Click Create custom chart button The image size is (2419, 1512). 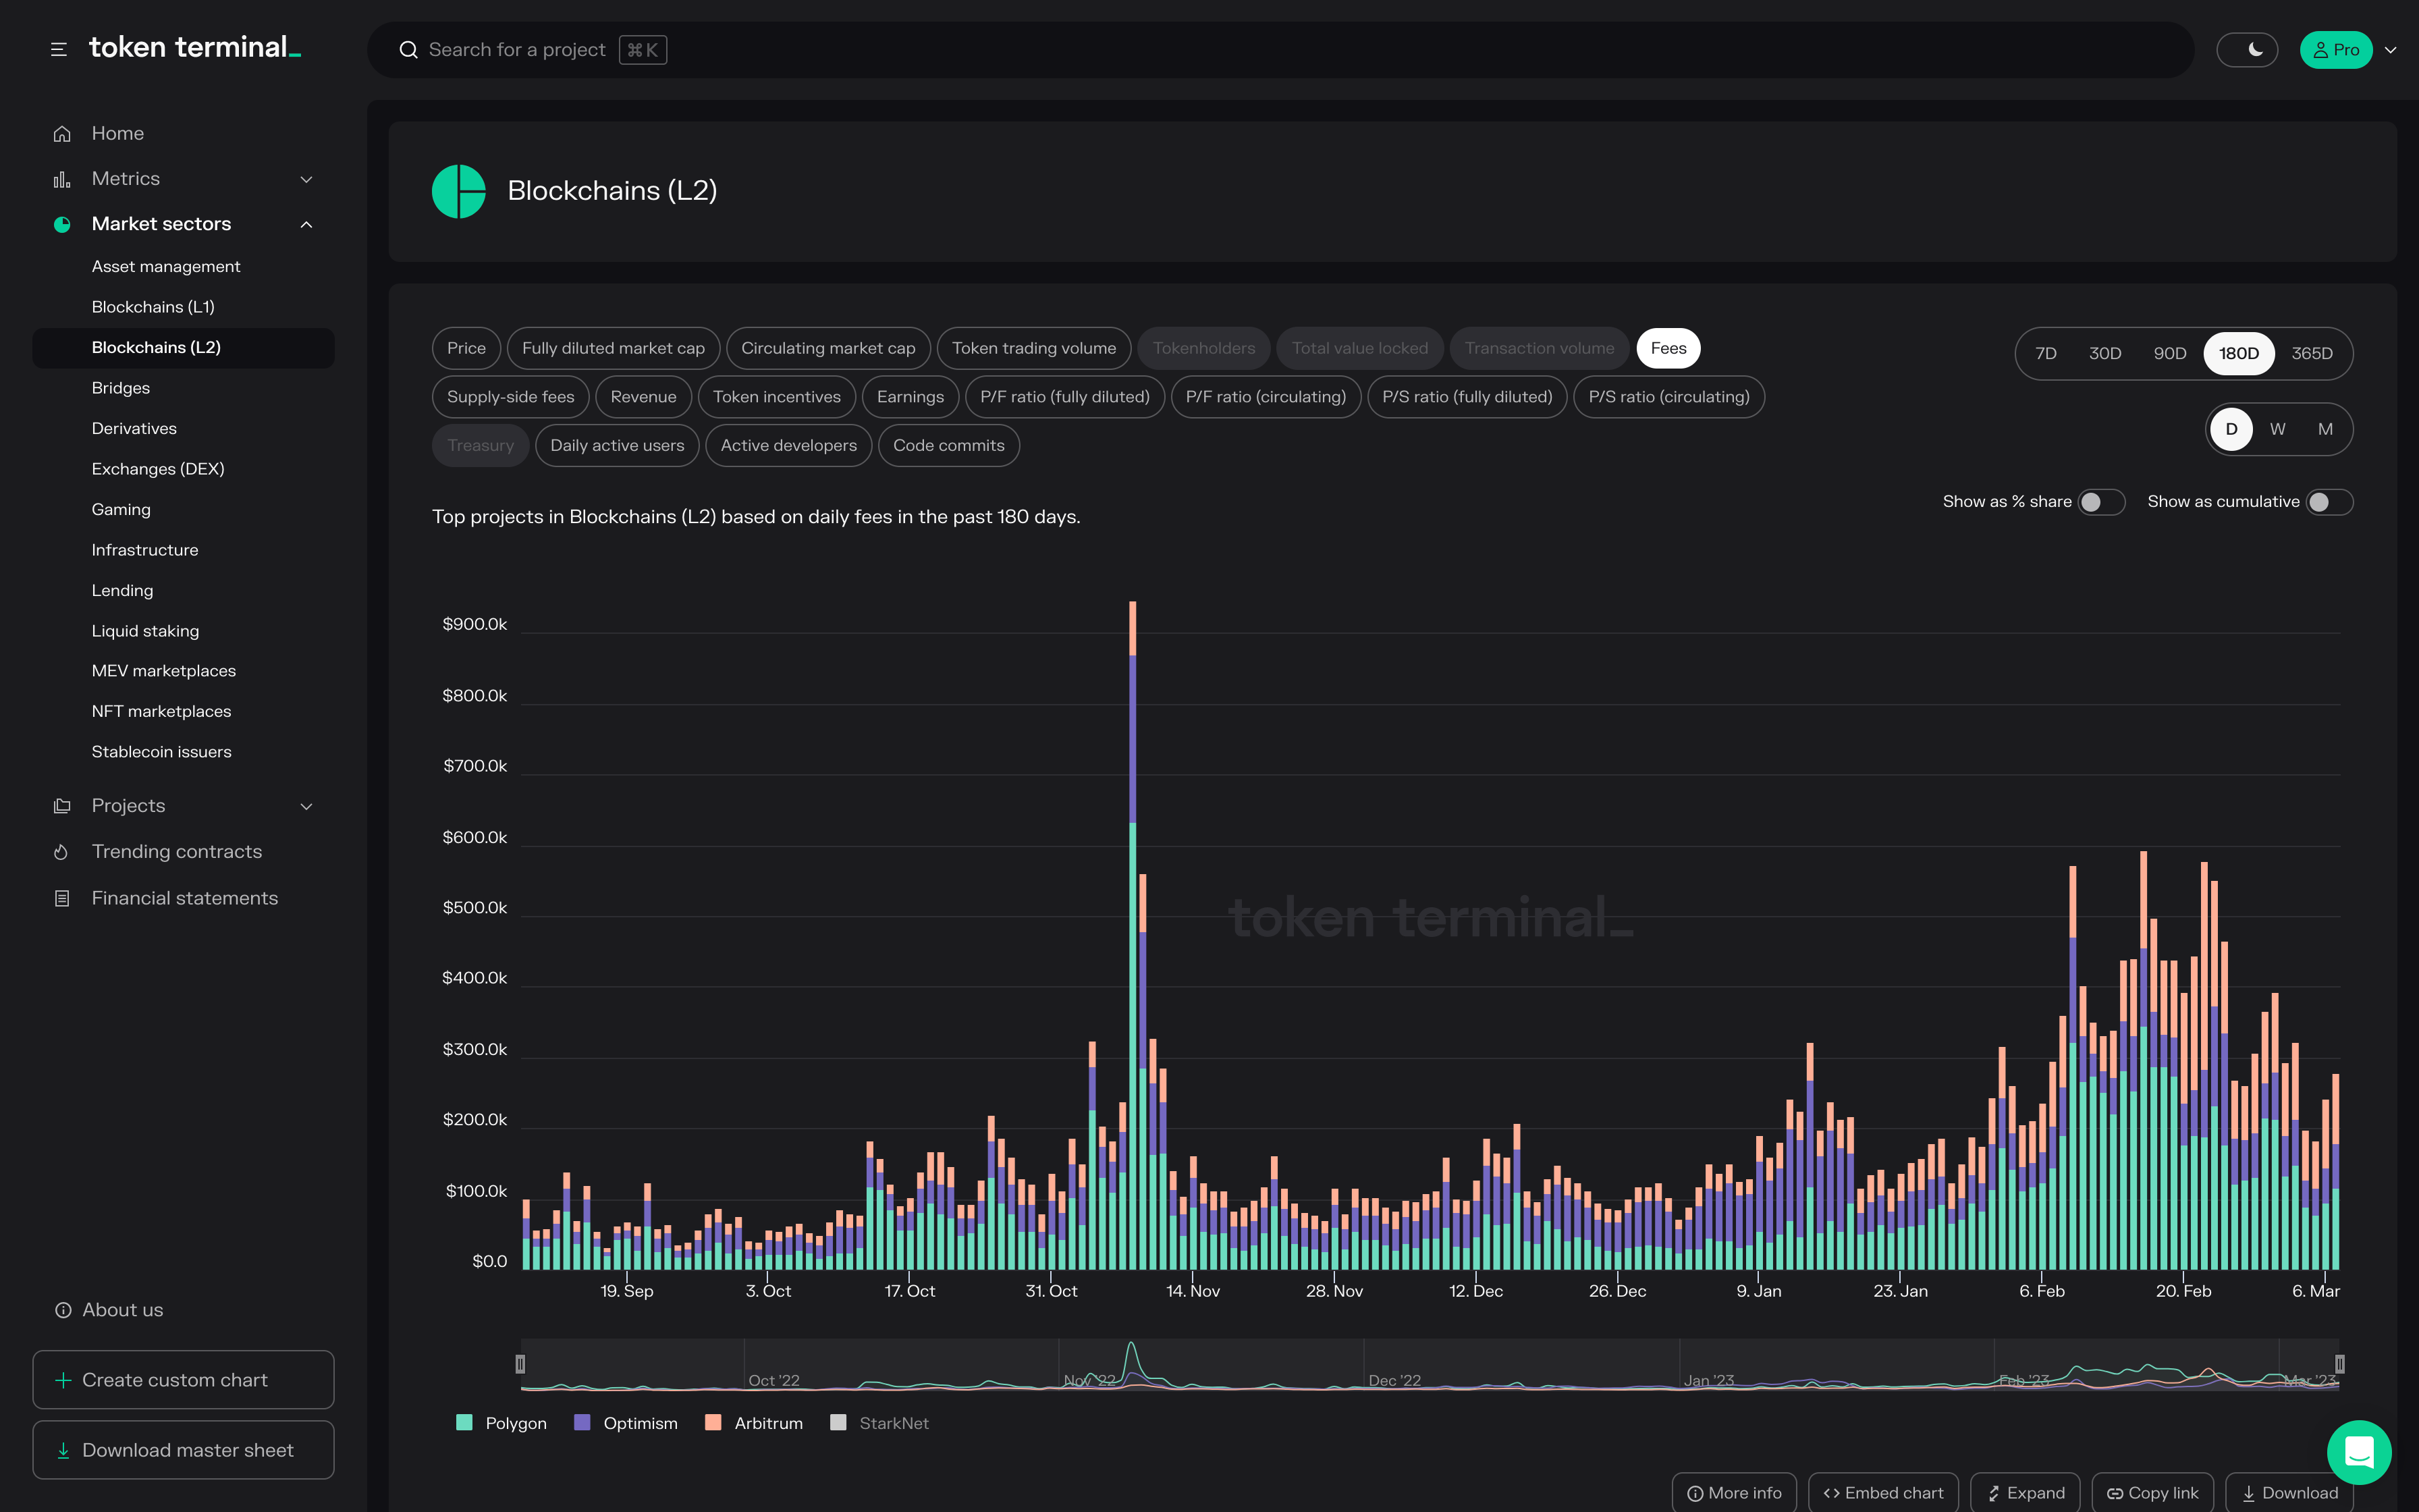[x=183, y=1380]
